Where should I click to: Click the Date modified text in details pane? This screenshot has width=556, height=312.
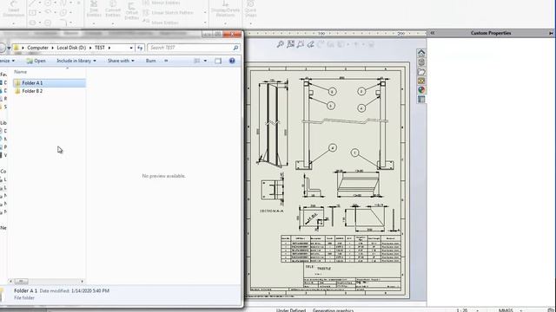(x=75, y=291)
